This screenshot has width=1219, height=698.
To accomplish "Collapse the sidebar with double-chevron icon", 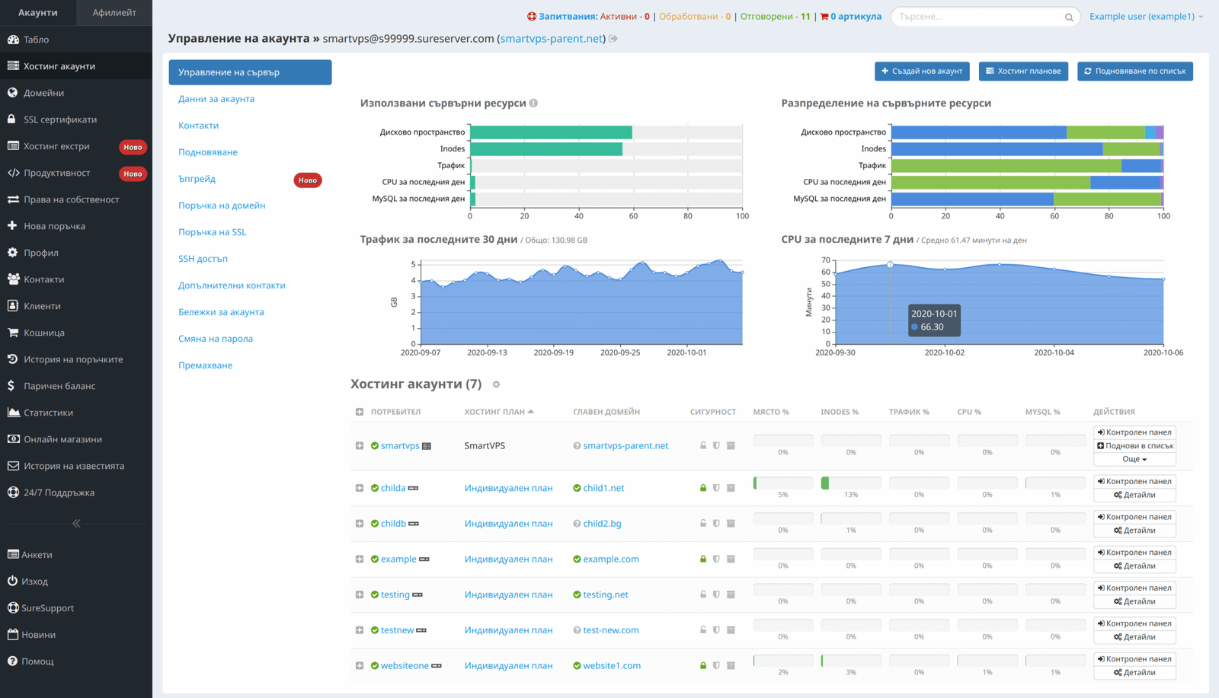I will tap(76, 524).
